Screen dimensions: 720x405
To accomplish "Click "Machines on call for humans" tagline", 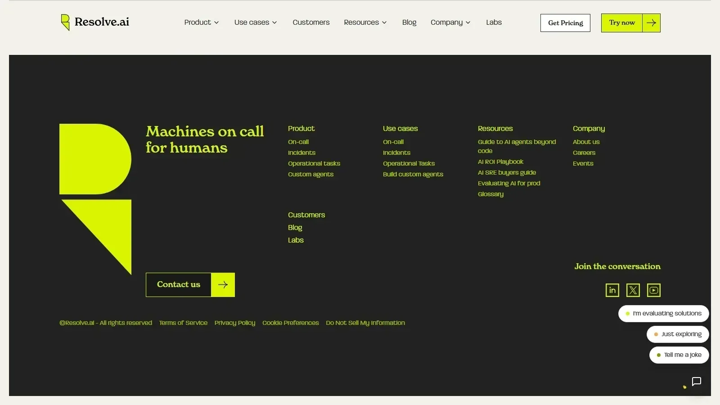I will pyautogui.click(x=205, y=139).
